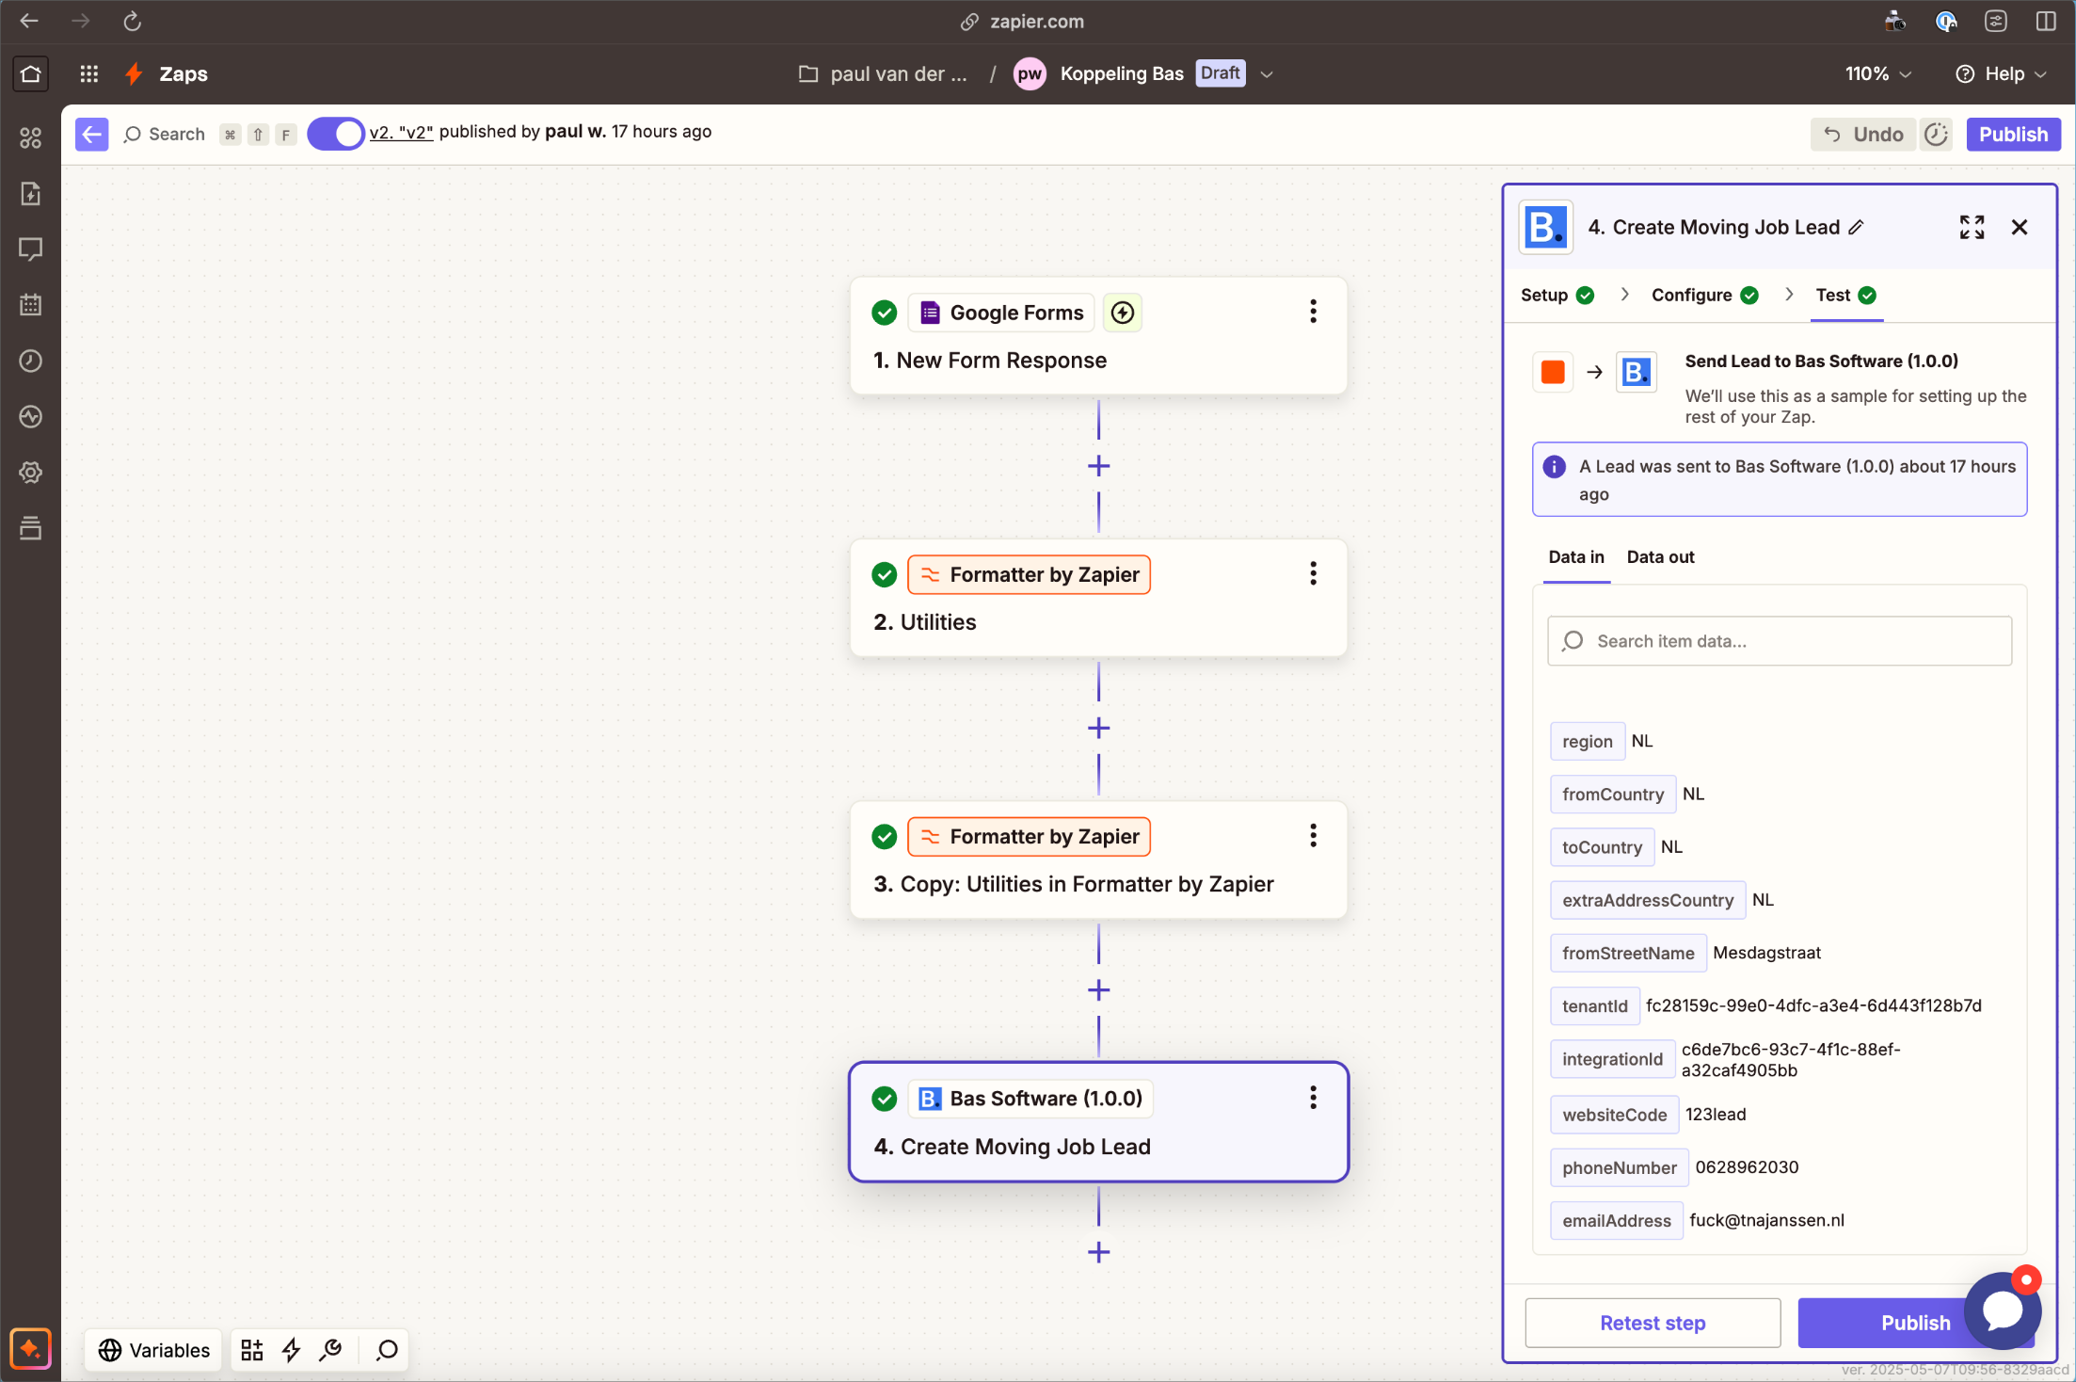Open the 110% zoom dropdown
This screenshot has width=2076, height=1382.
point(1877,73)
